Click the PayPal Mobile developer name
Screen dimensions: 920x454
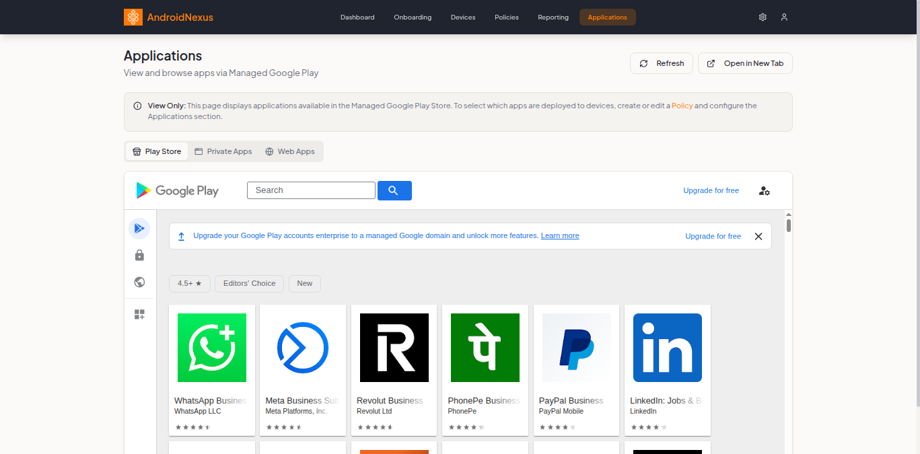(561, 411)
